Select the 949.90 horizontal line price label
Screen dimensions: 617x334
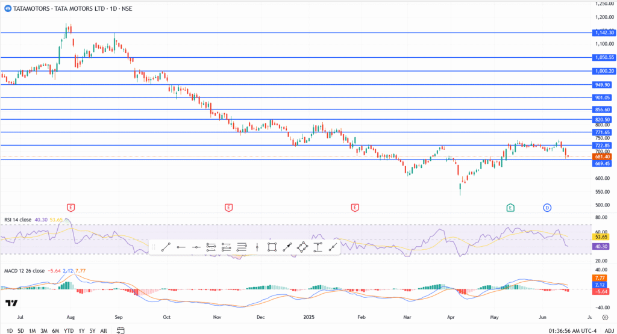(602, 85)
